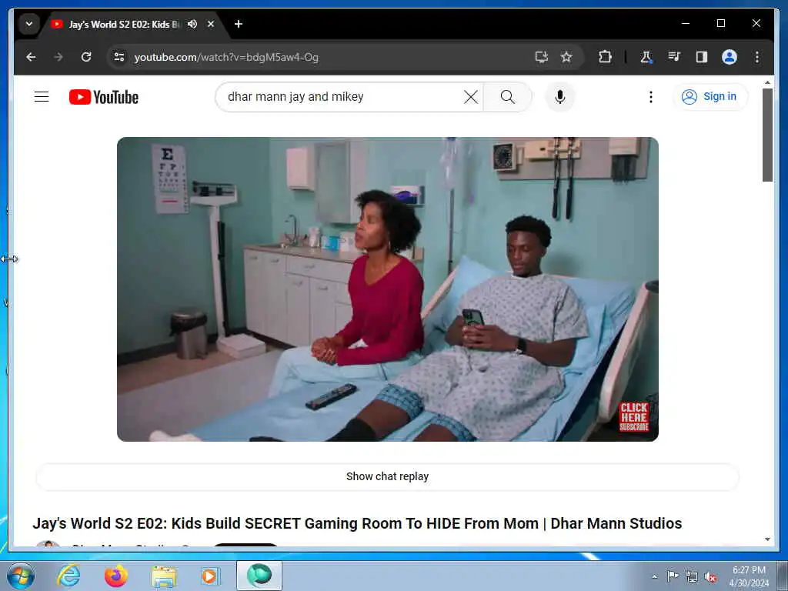Show hidden system tray icons arrow
The width and height of the screenshot is (788, 591).
point(654,576)
